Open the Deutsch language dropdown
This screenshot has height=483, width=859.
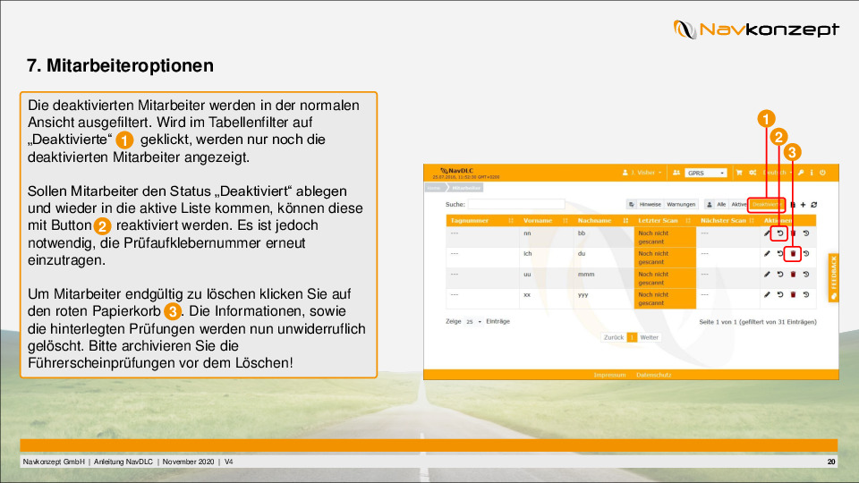(778, 173)
